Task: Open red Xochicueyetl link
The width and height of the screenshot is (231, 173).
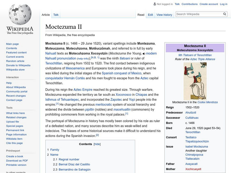Action: tap(193, 169)
